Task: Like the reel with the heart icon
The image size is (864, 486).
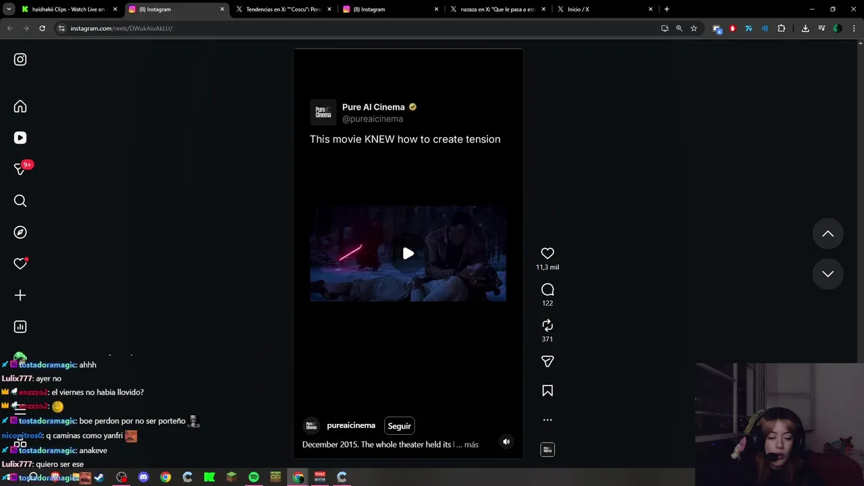Action: click(547, 253)
